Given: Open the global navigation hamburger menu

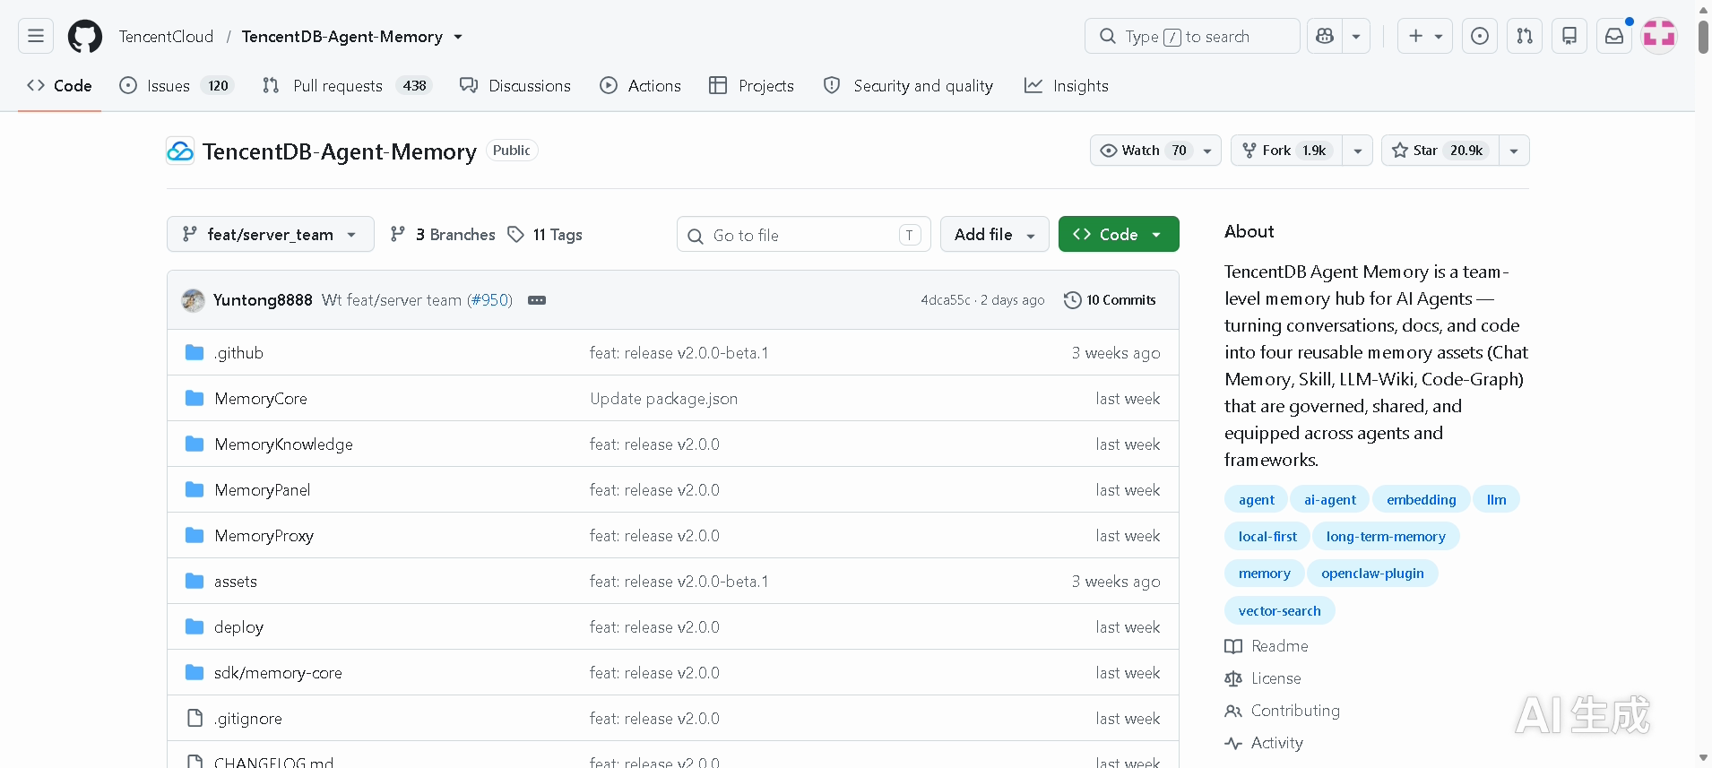Looking at the screenshot, I should 36,36.
